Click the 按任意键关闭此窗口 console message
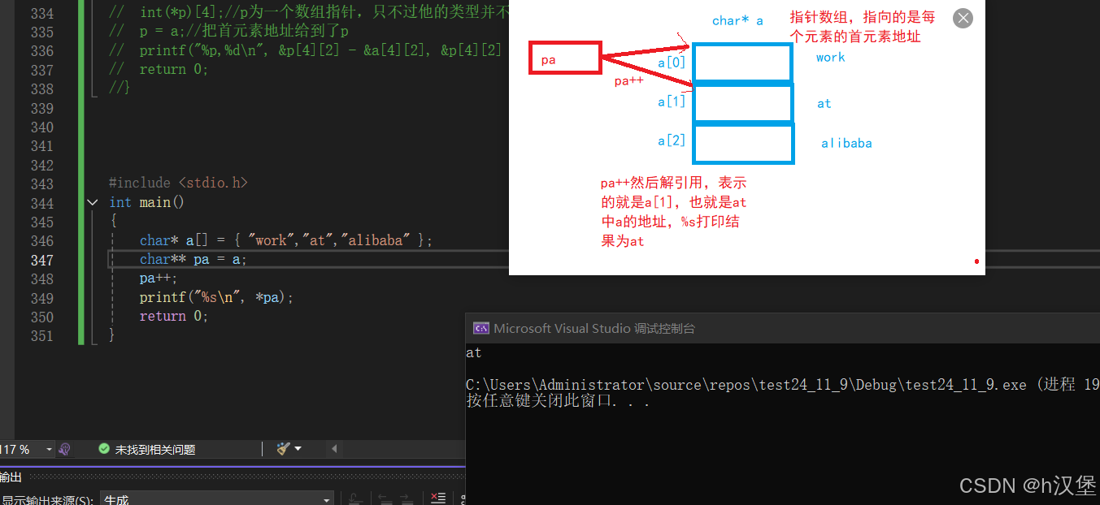 click(x=558, y=401)
